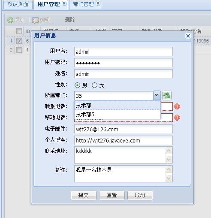Select the 女 radio button
Viewport: 211px width, 218px height.
94,85
